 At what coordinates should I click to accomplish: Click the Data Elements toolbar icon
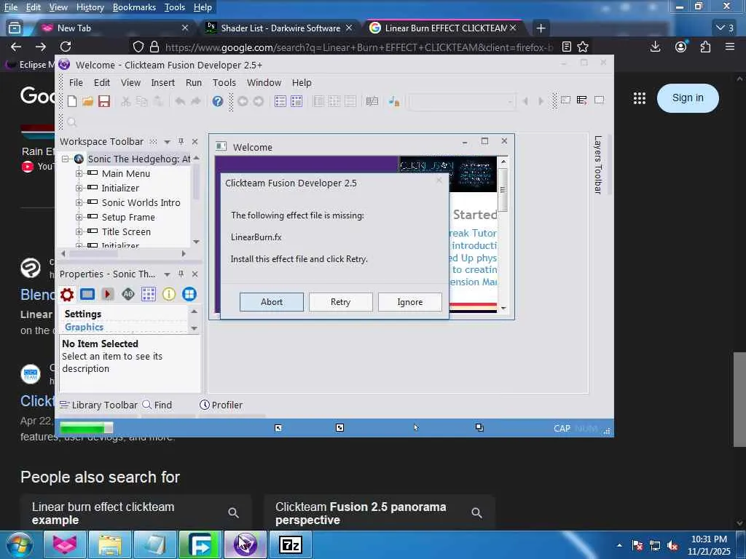pyautogui.click(x=394, y=101)
